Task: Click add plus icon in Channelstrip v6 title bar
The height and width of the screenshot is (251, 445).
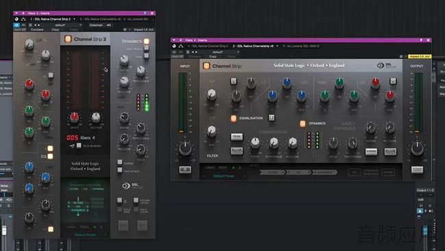Action: click(x=181, y=40)
